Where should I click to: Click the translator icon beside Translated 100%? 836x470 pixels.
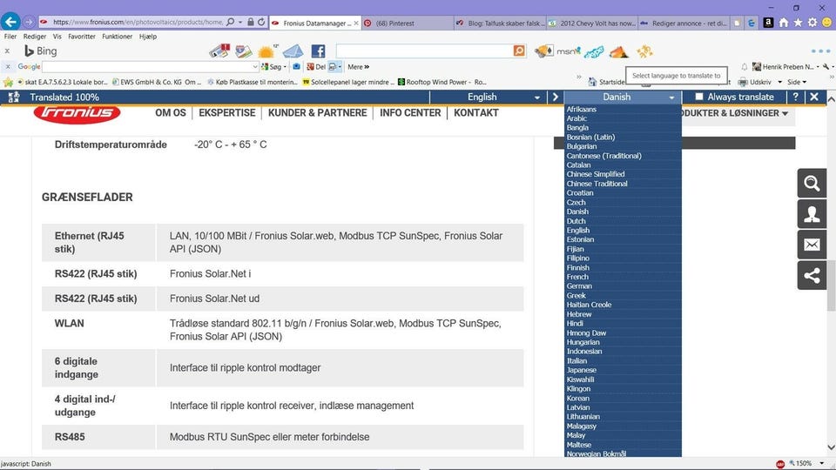coord(14,97)
